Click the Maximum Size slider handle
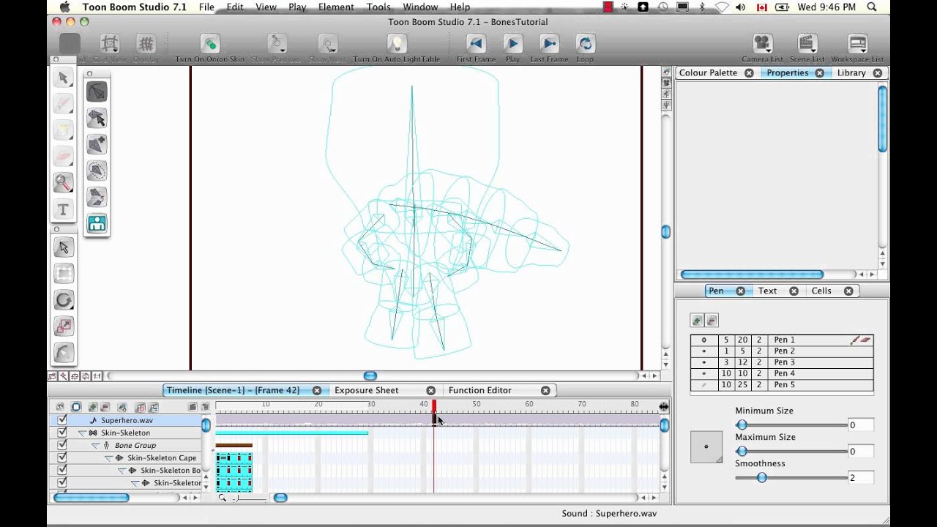 (x=742, y=451)
